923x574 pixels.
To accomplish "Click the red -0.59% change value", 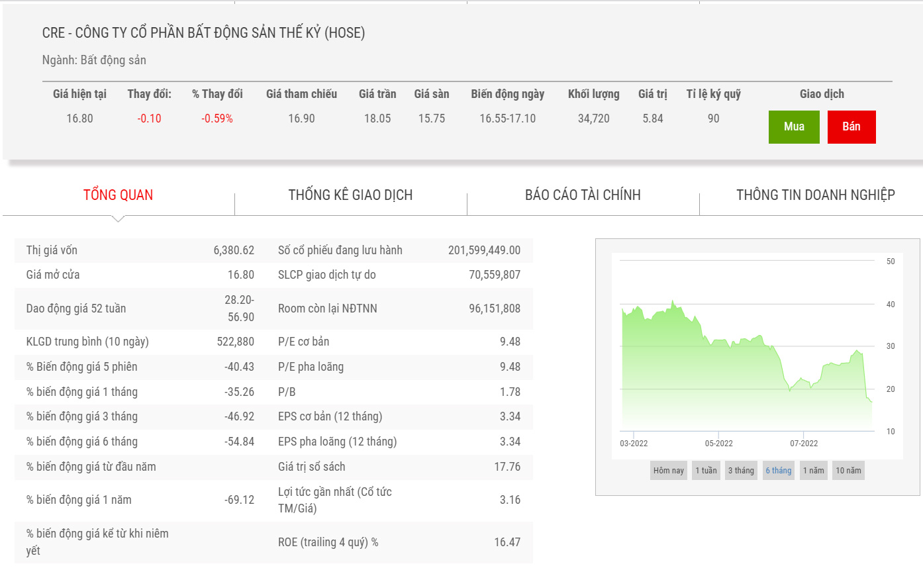I will tap(217, 119).
